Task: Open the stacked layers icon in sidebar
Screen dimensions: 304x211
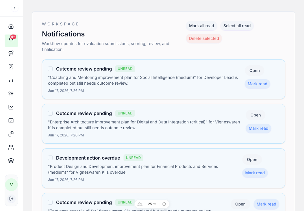Action: tap(11, 161)
